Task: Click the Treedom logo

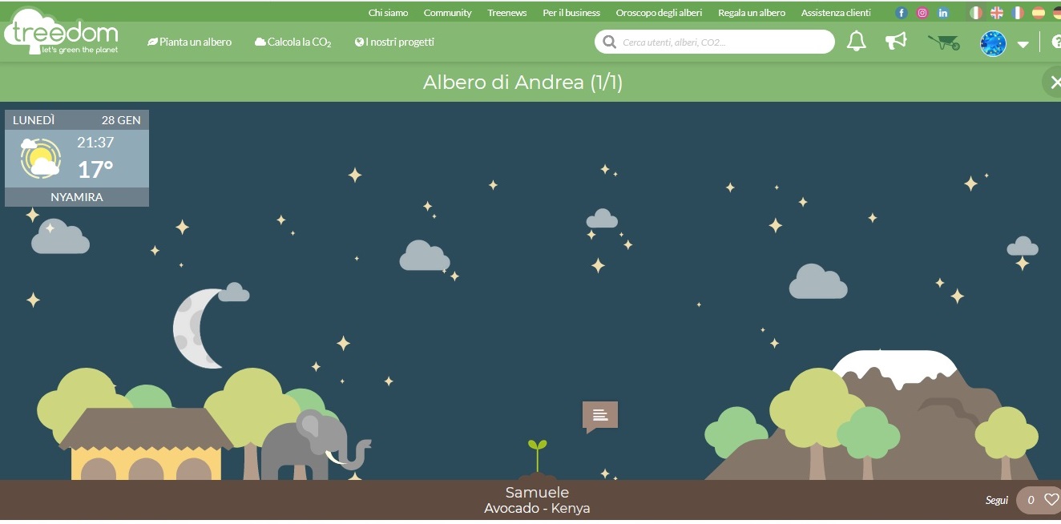Action: [x=62, y=32]
